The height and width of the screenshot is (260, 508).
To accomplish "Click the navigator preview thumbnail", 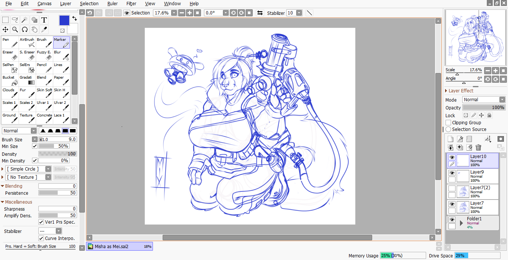I will (476, 38).
